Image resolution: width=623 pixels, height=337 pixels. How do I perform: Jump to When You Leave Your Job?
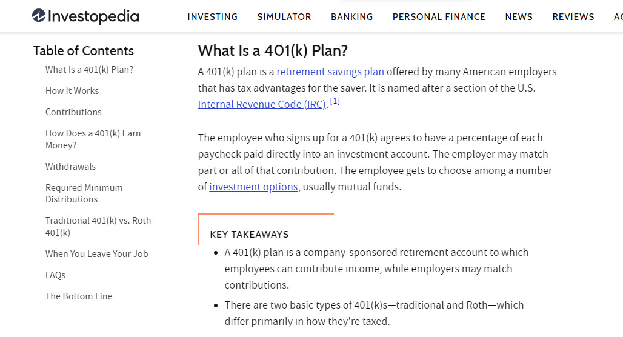coord(96,253)
